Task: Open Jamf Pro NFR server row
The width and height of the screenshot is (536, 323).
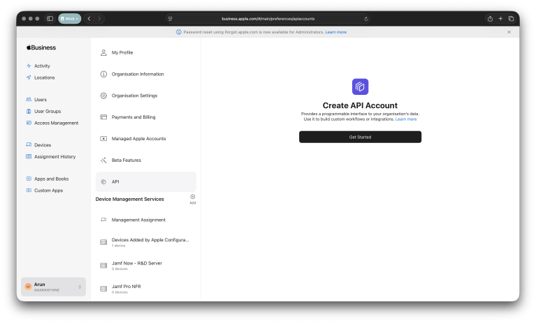Action: point(146,289)
